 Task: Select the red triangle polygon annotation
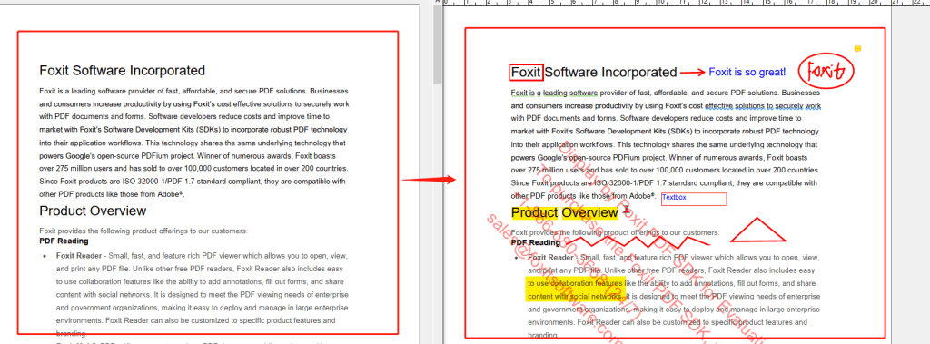coord(757,231)
